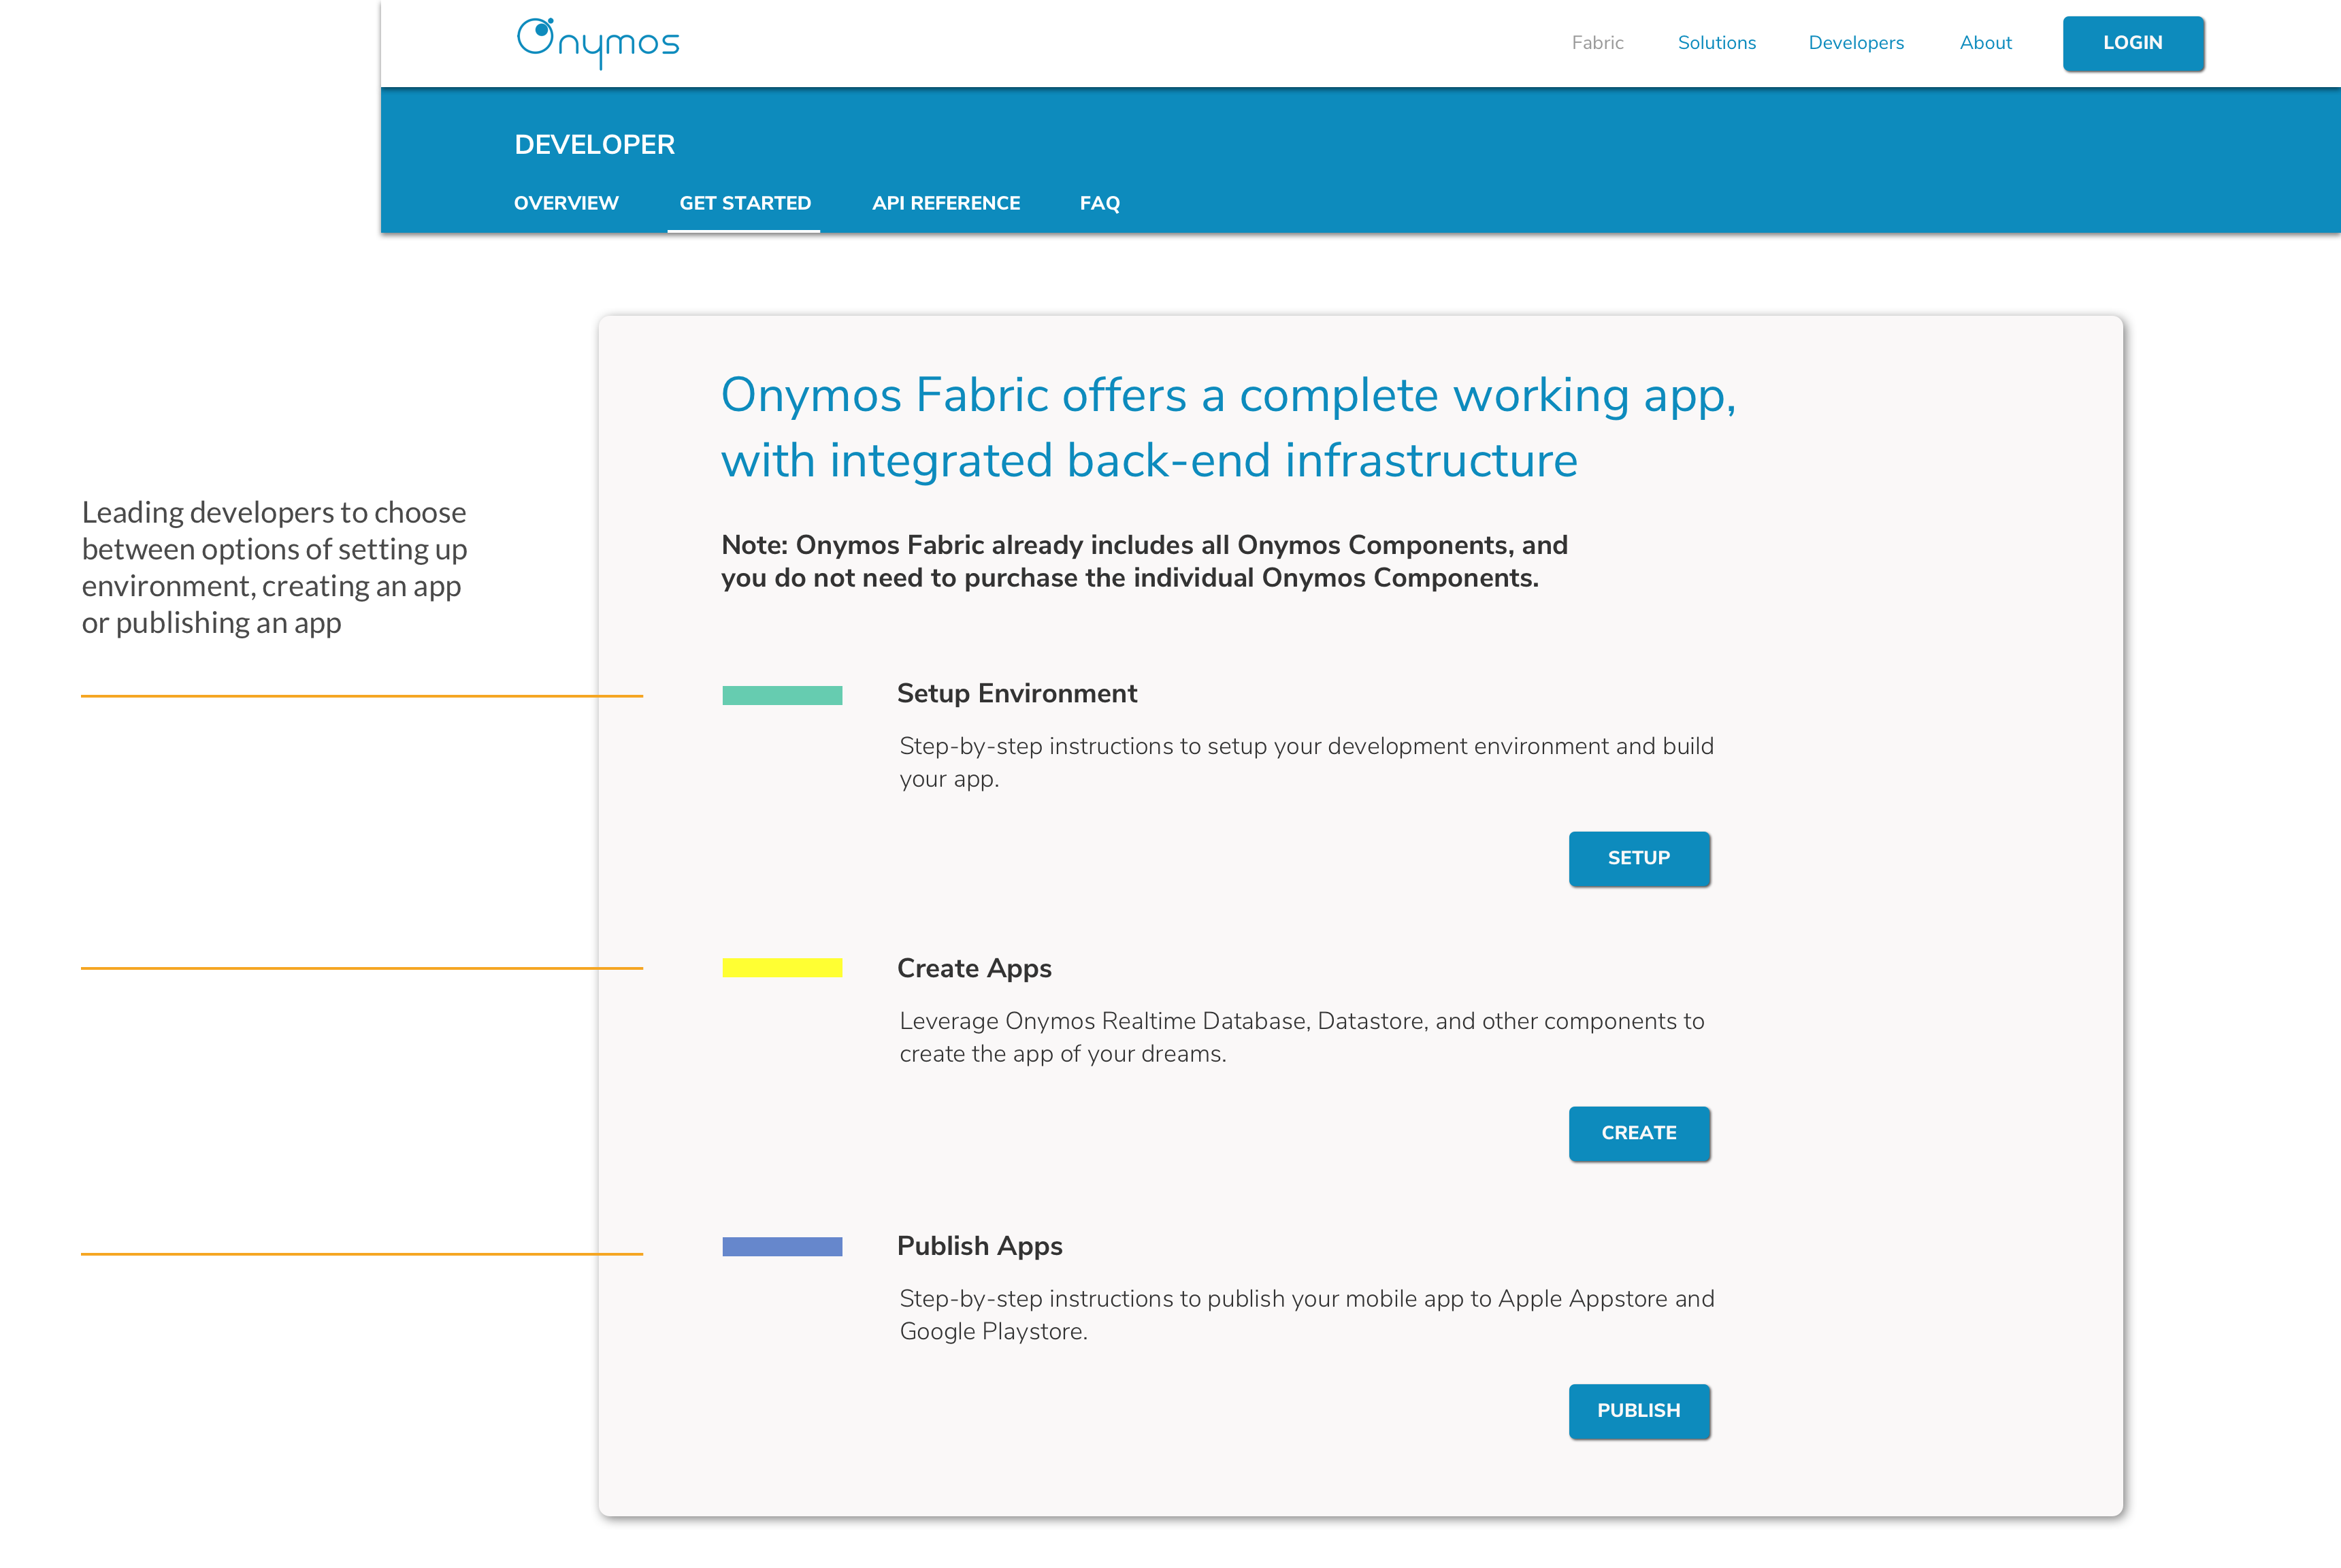Switch to the OVERVIEW tab
2341x1568 pixels.
point(566,203)
